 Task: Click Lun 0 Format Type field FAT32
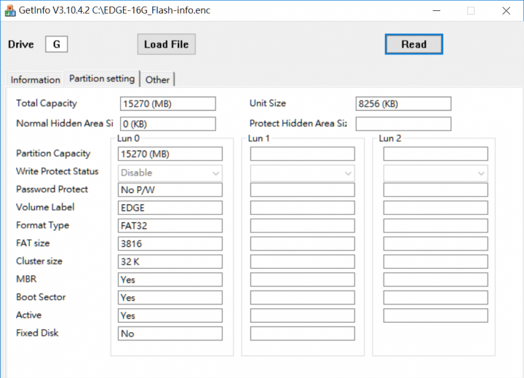pos(170,226)
